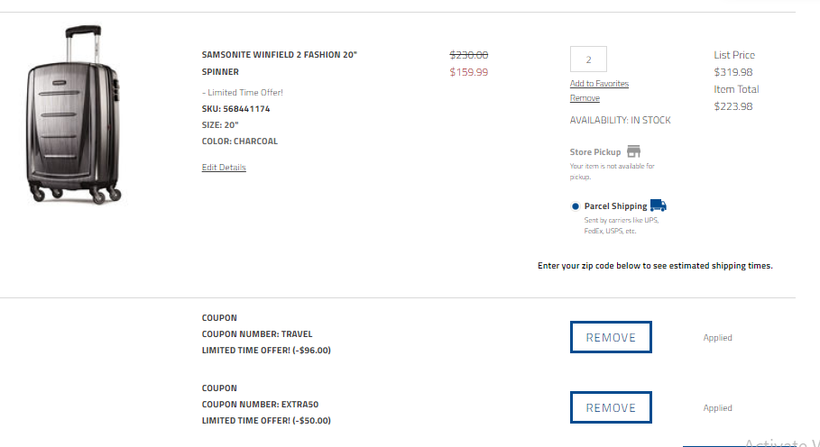
Task: Click the quantity input field
Action: click(588, 59)
